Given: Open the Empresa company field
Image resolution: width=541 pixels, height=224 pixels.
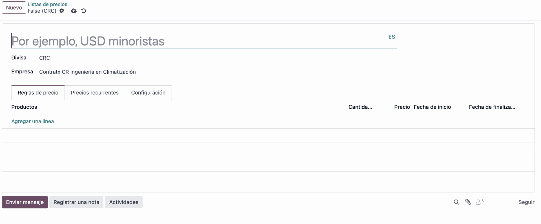Looking at the screenshot, I should [x=87, y=72].
